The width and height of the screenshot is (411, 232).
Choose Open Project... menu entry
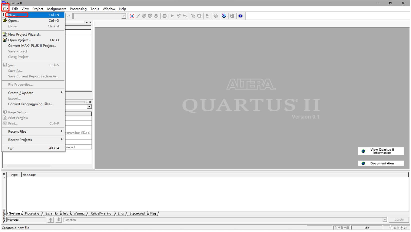tap(33, 40)
